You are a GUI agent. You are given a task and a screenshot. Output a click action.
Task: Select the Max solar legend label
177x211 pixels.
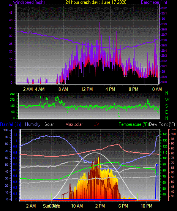click(x=74, y=124)
